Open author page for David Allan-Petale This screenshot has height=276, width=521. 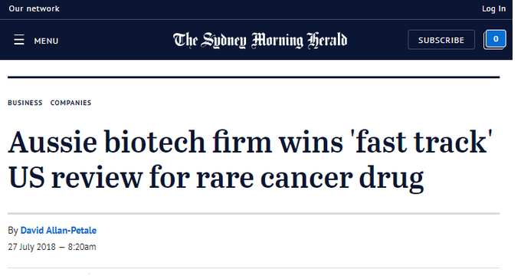pos(58,231)
